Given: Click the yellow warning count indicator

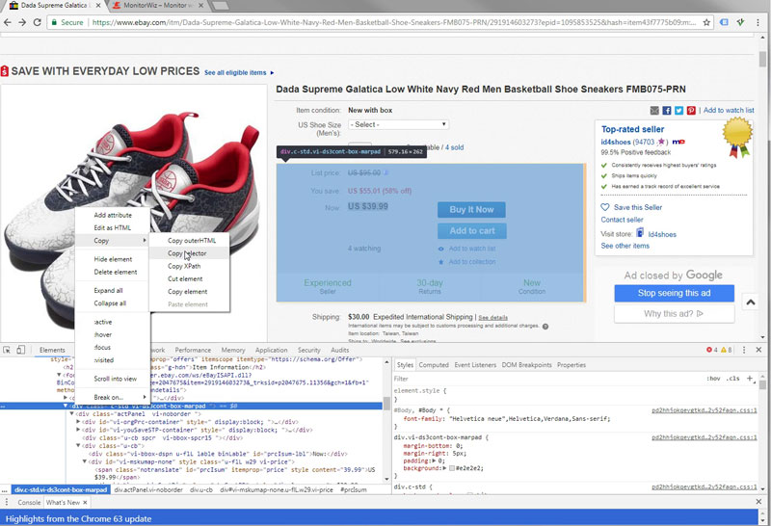Looking at the screenshot, I should point(727,350).
